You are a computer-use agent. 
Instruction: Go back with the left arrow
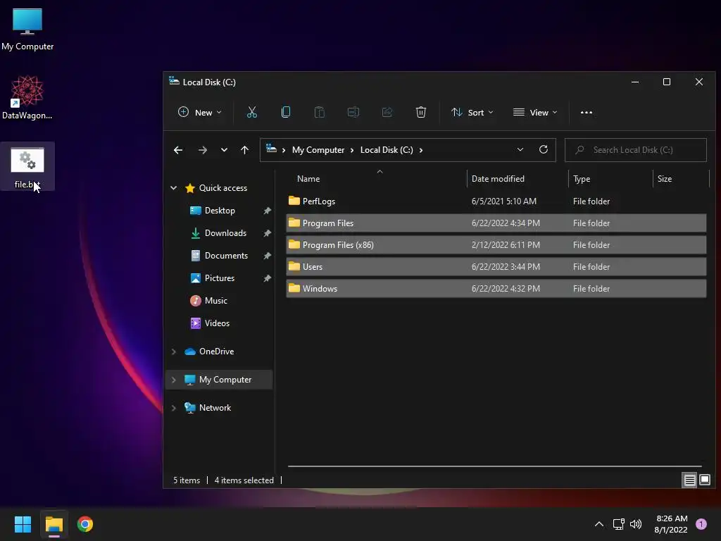click(x=178, y=150)
